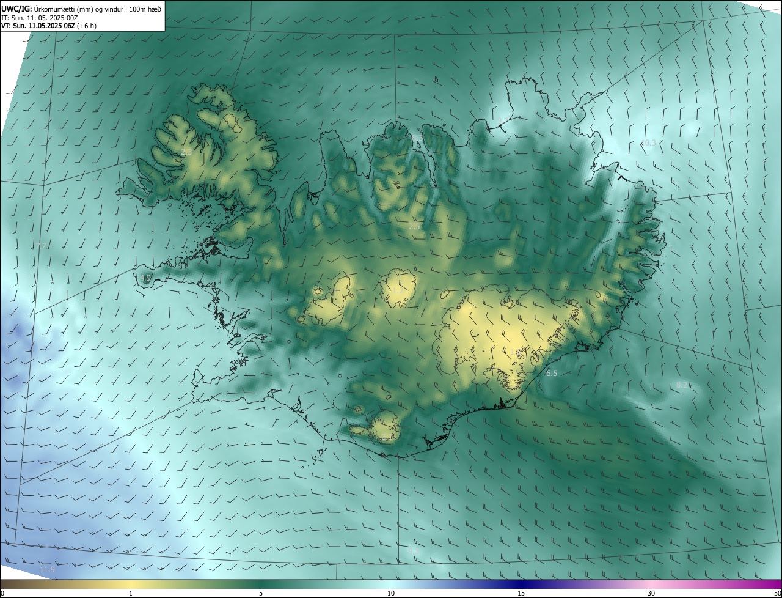This screenshot has width=782, height=598.
Task: Pick the brown colorbar start above 0
Action: tap(7, 584)
